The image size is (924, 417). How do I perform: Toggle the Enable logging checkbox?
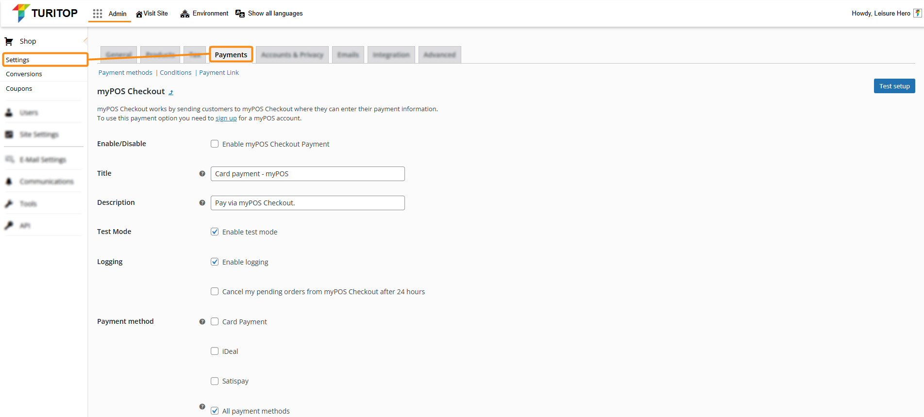(x=215, y=262)
